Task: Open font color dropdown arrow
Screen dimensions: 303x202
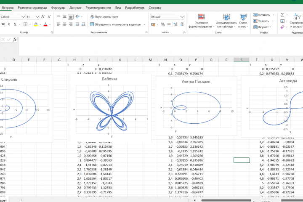Action: (50, 24)
